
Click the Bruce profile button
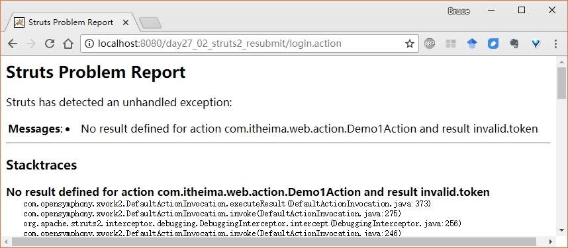(x=459, y=11)
